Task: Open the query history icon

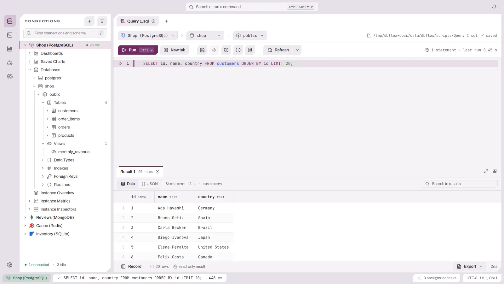Action: [226, 50]
